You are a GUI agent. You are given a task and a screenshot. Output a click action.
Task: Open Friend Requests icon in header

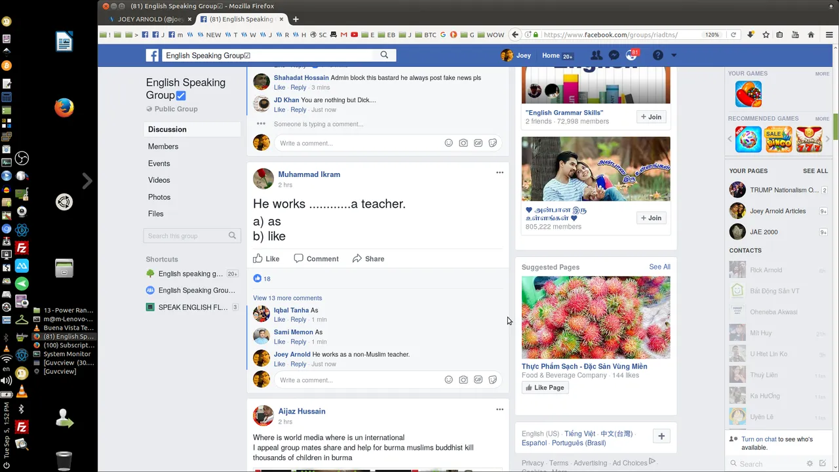tap(596, 56)
